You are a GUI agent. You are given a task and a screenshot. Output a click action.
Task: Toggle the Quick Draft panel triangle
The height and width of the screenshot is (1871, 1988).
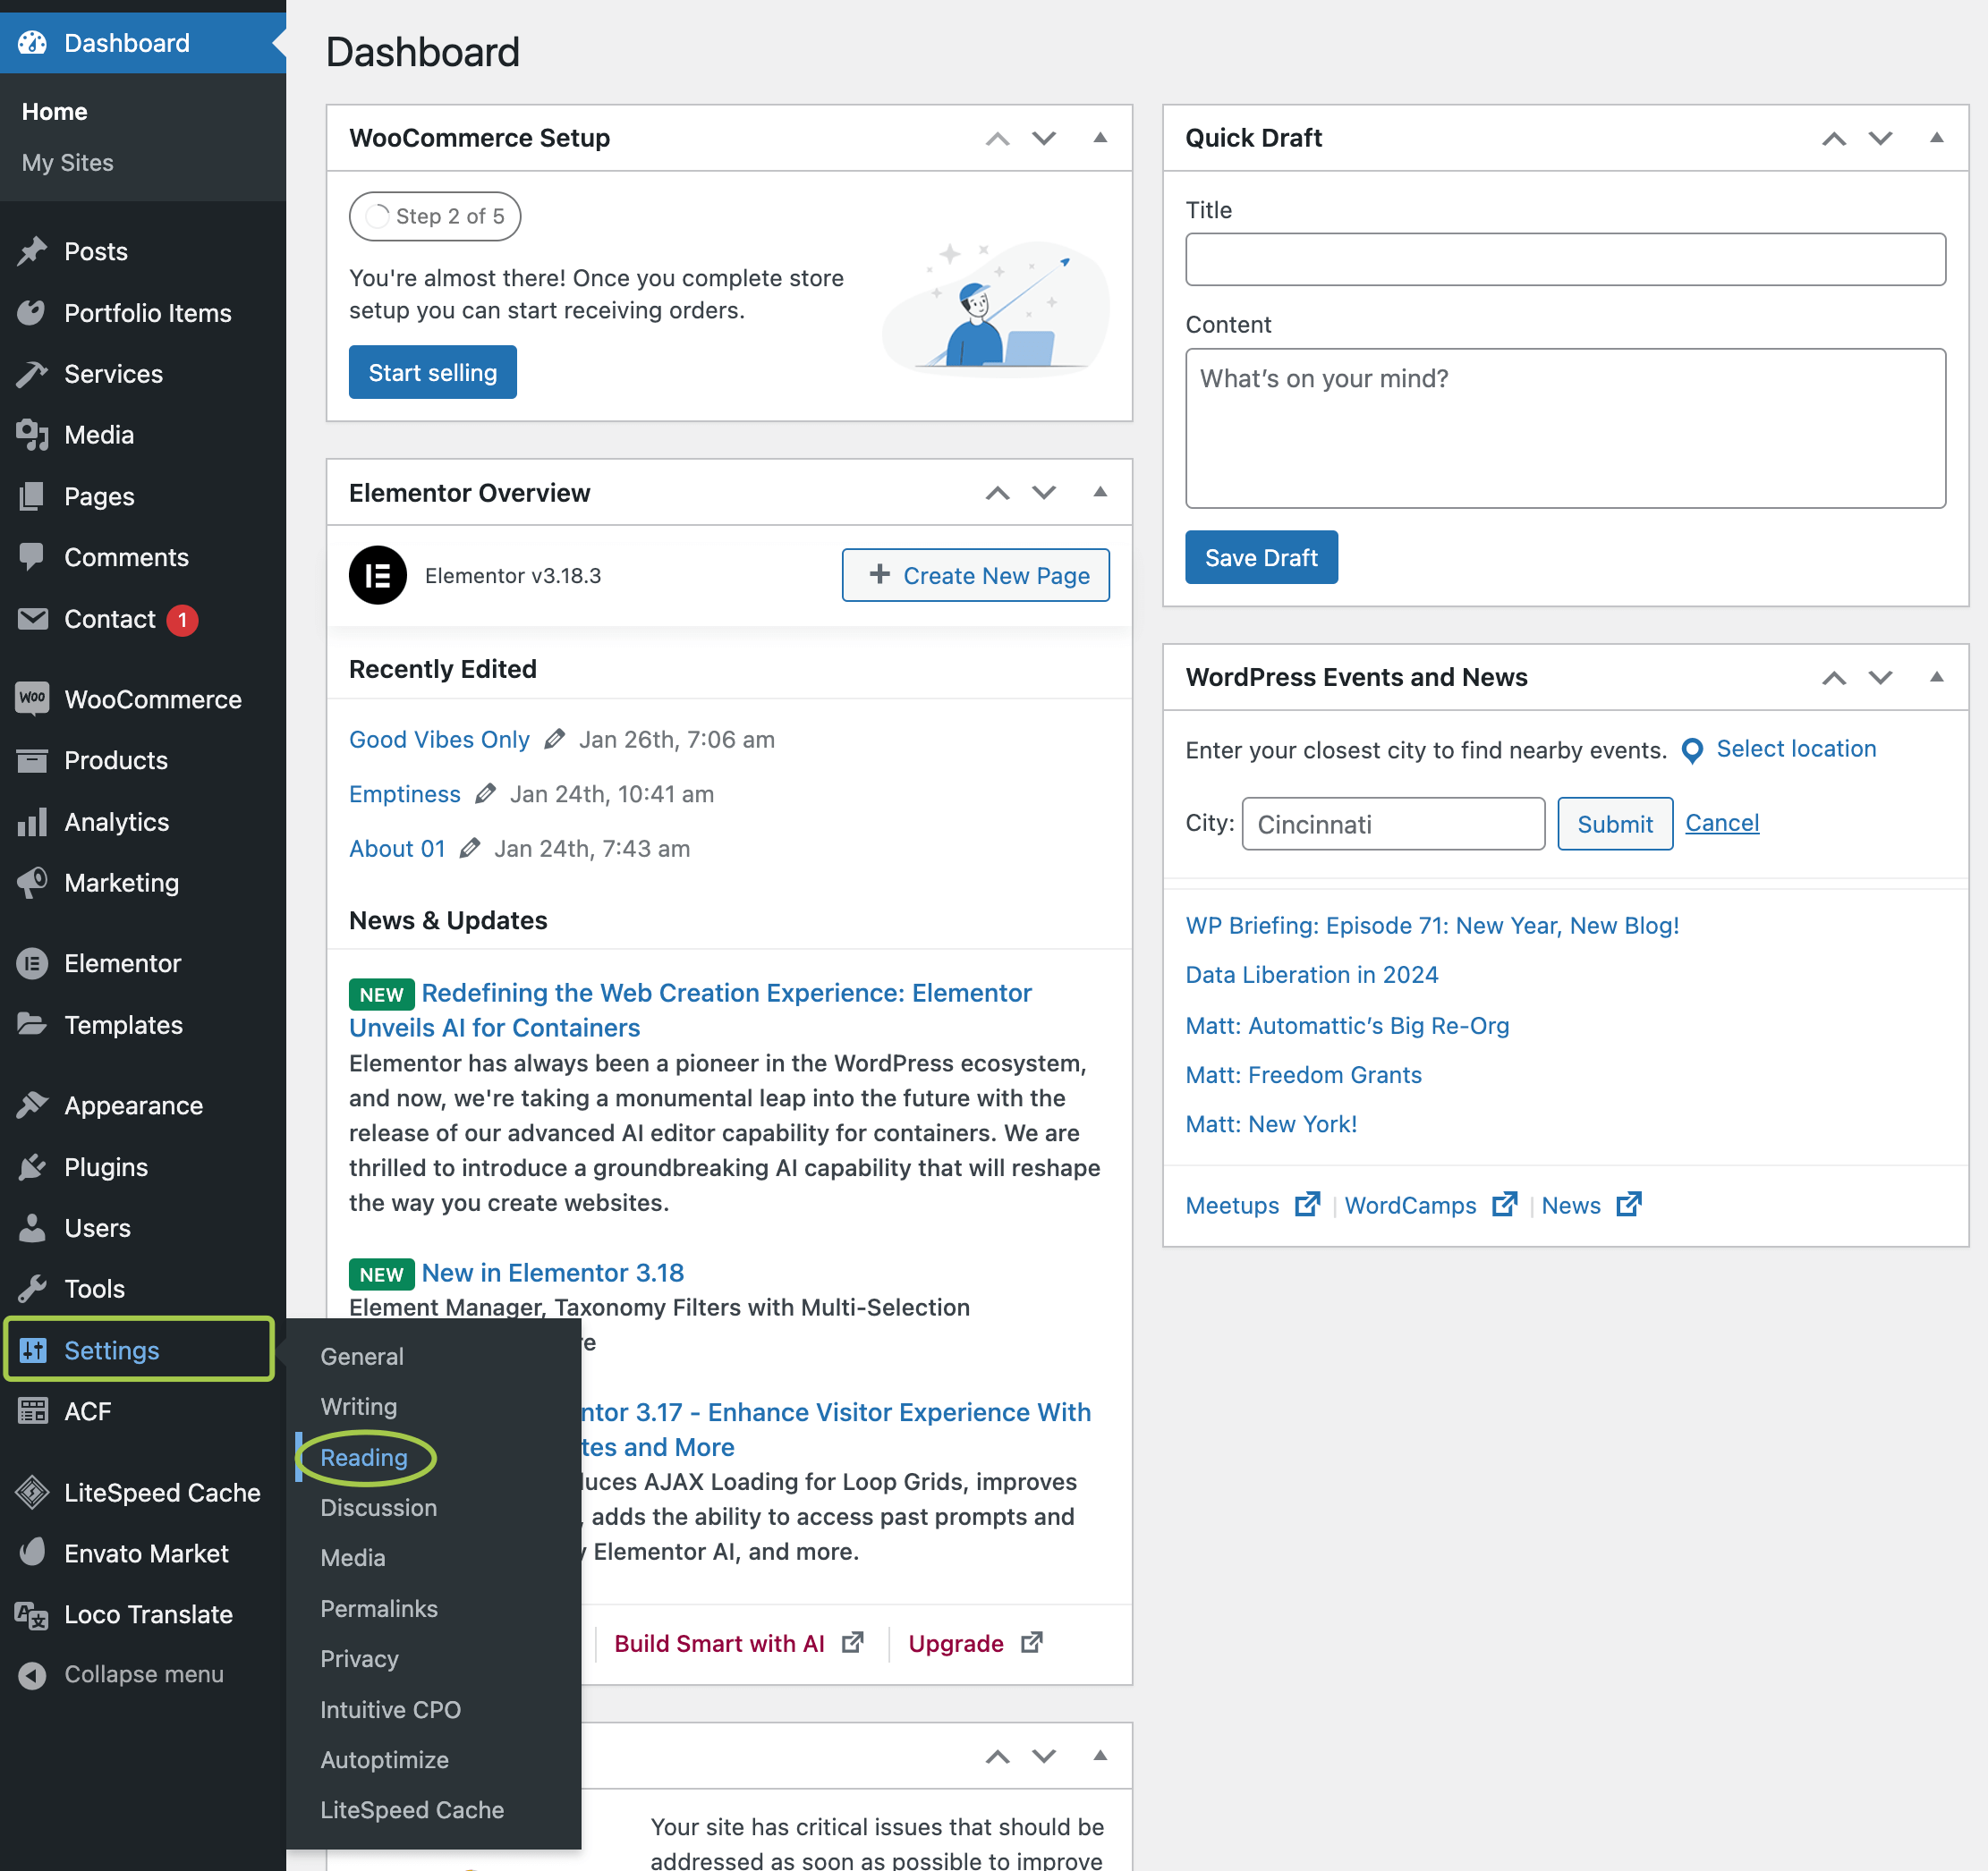pos(1936,138)
